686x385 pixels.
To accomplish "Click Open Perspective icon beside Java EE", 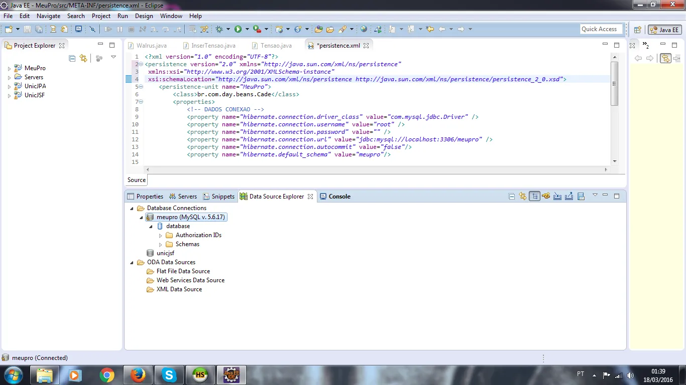I will (637, 30).
